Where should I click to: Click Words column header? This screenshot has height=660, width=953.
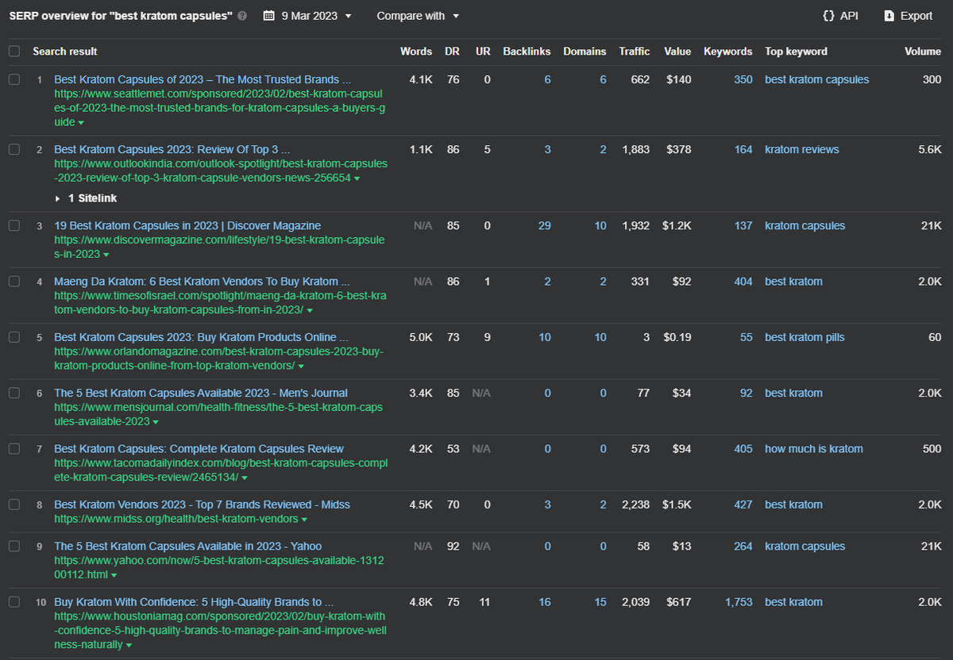click(x=416, y=51)
